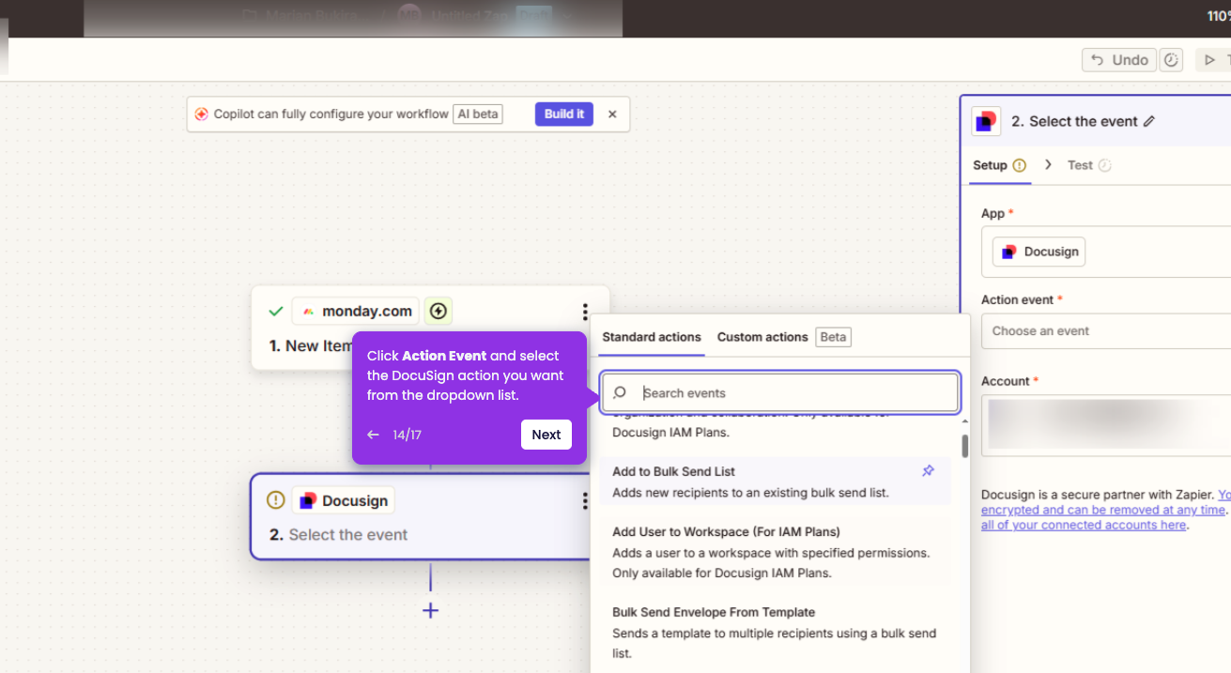Click the Search events field
Screen dimensions: 1231x673
780,392
